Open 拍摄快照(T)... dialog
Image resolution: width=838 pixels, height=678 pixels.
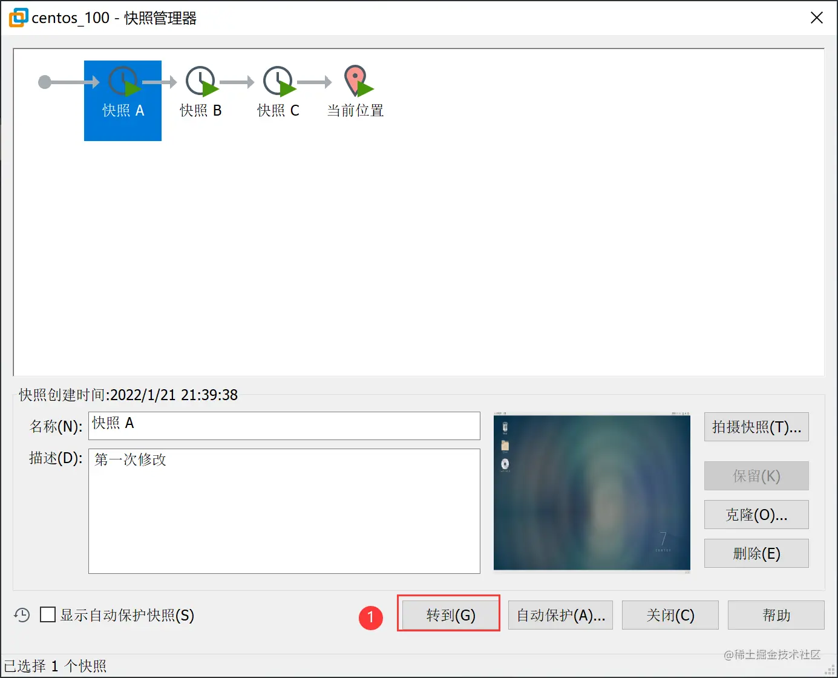[x=756, y=427]
